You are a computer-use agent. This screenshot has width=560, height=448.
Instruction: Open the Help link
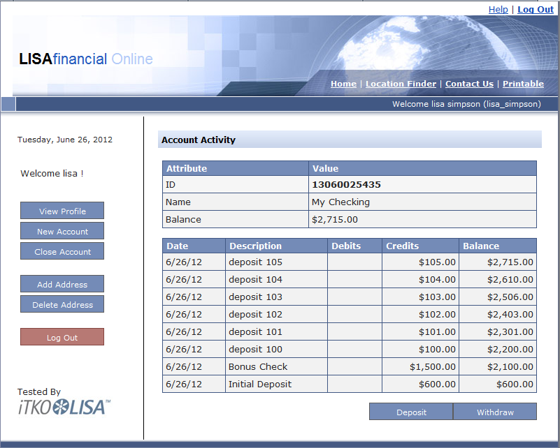tap(498, 9)
